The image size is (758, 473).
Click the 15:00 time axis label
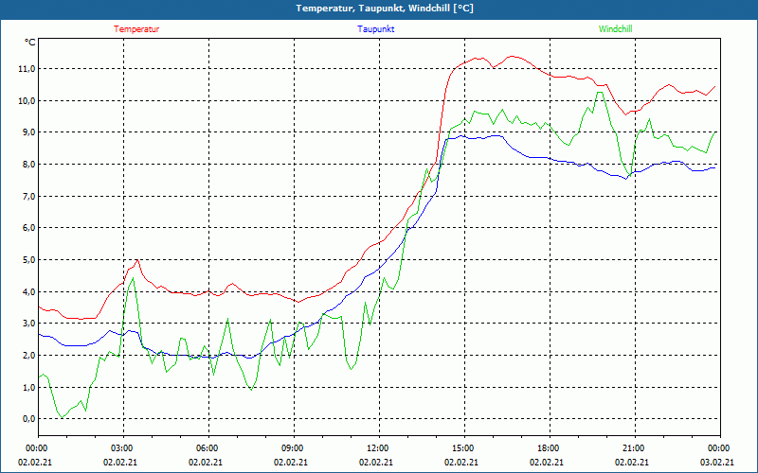(463, 448)
